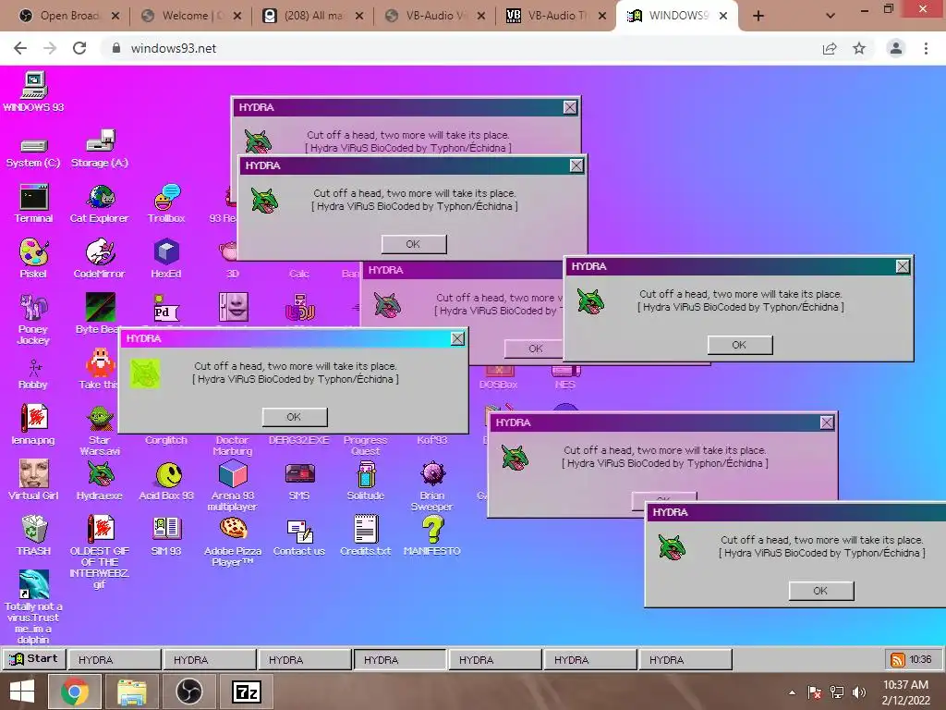The height and width of the screenshot is (710, 946).
Task: Click OK in the cyan-titled HYDRA dialog
Action: click(295, 417)
